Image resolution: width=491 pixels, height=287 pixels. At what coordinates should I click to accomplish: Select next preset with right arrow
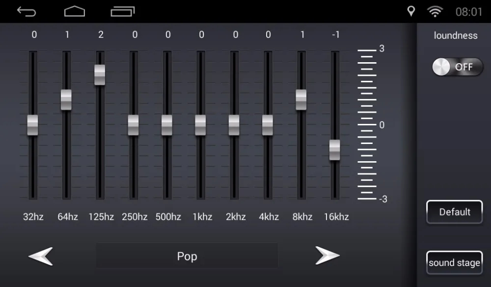pos(327,256)
